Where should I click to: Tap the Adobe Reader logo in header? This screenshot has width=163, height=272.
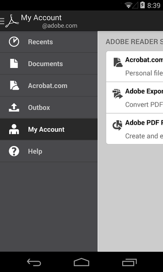[x=12, y=21]
